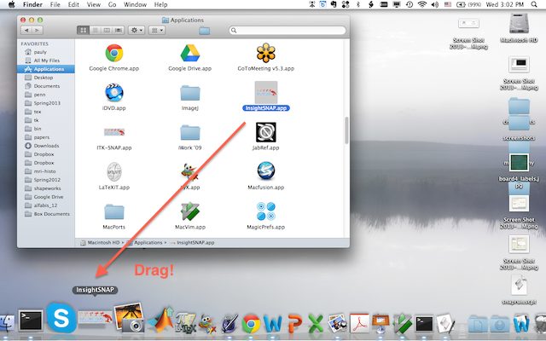Open Microsoft PowerPoint from the Dock

294,323
